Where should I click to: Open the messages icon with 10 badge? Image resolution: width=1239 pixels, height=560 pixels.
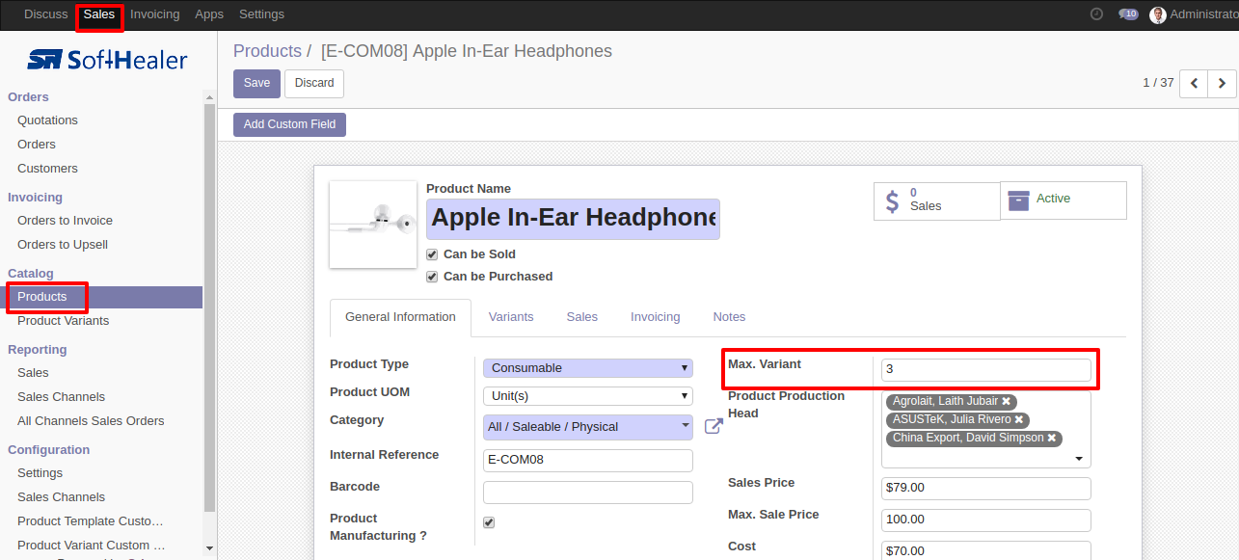pyautogui.click(x=1128, y=14)
